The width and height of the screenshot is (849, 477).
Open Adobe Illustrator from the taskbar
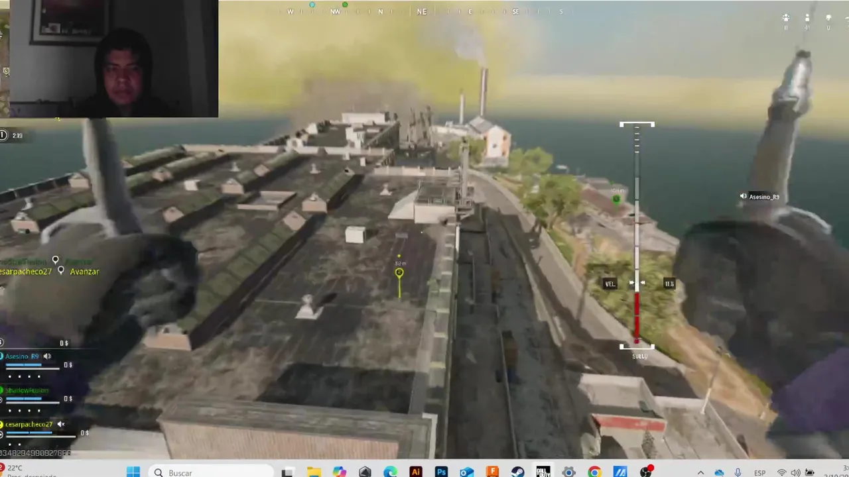point(416,472)
